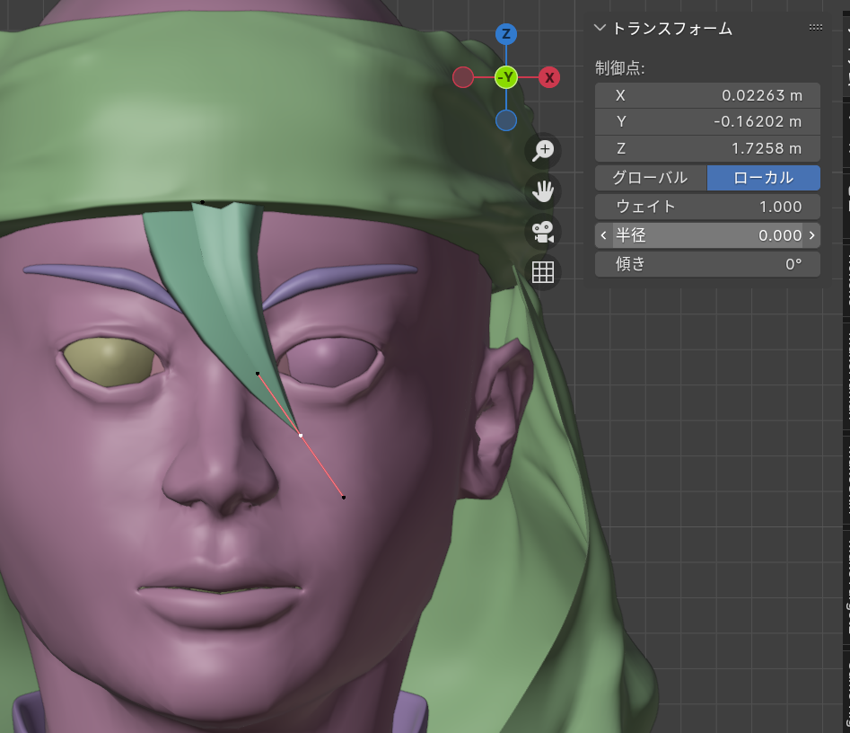Click the green -Y axis gizmo handle
The width and height of the screenshot is (850, 733).
pyautogui.click(x=505, y=77)
